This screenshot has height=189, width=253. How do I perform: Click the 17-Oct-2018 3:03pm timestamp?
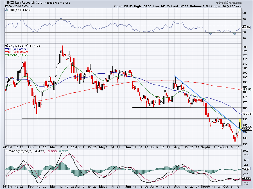click(x=18, y=6)
